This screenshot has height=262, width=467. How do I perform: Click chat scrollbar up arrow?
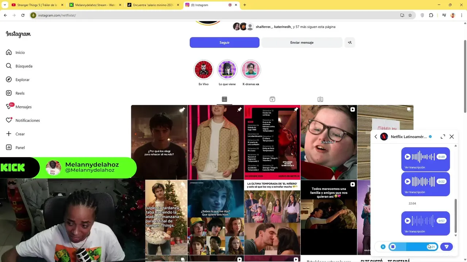click(455, 146)
